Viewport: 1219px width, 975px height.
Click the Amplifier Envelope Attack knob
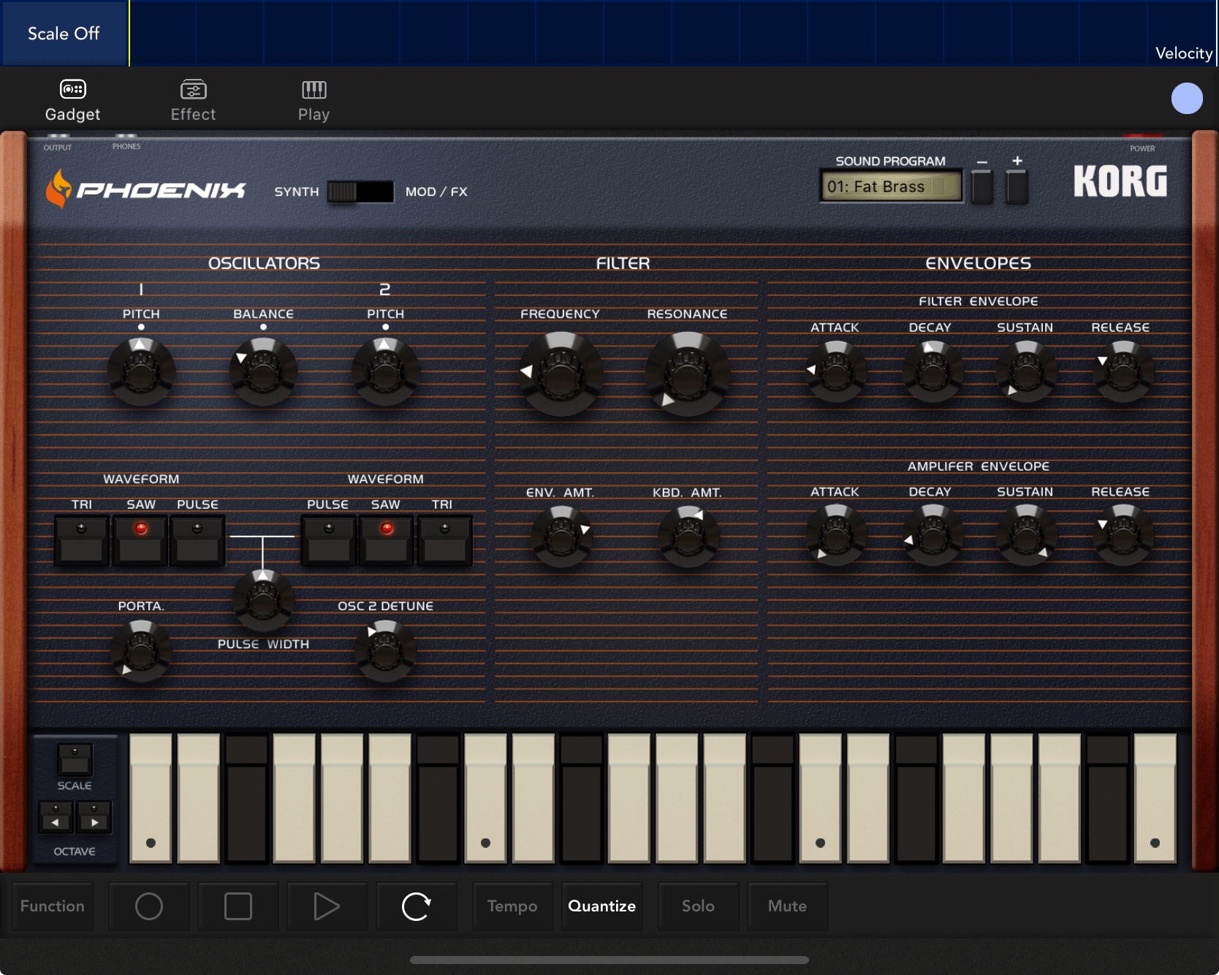tap(836, 535)
